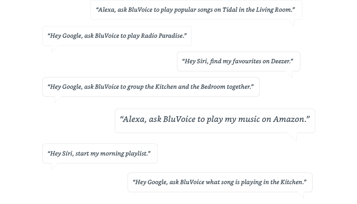Click the Tidal Living Room speech bubble
The image size is (357, 204).
click(196, 10)
